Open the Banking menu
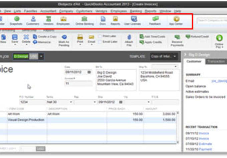Image resolution: width=227 pixels, height=158 pixels. pos(136,11)
